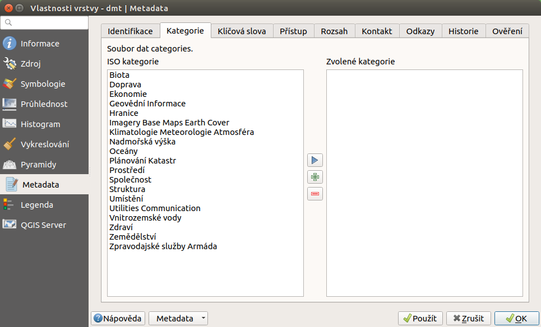Viewport: 541px width, 327px height.
Task: Open the Kontakt tab
Action: point(377,31)
